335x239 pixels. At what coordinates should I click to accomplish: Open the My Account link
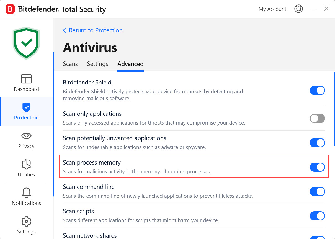272,9
